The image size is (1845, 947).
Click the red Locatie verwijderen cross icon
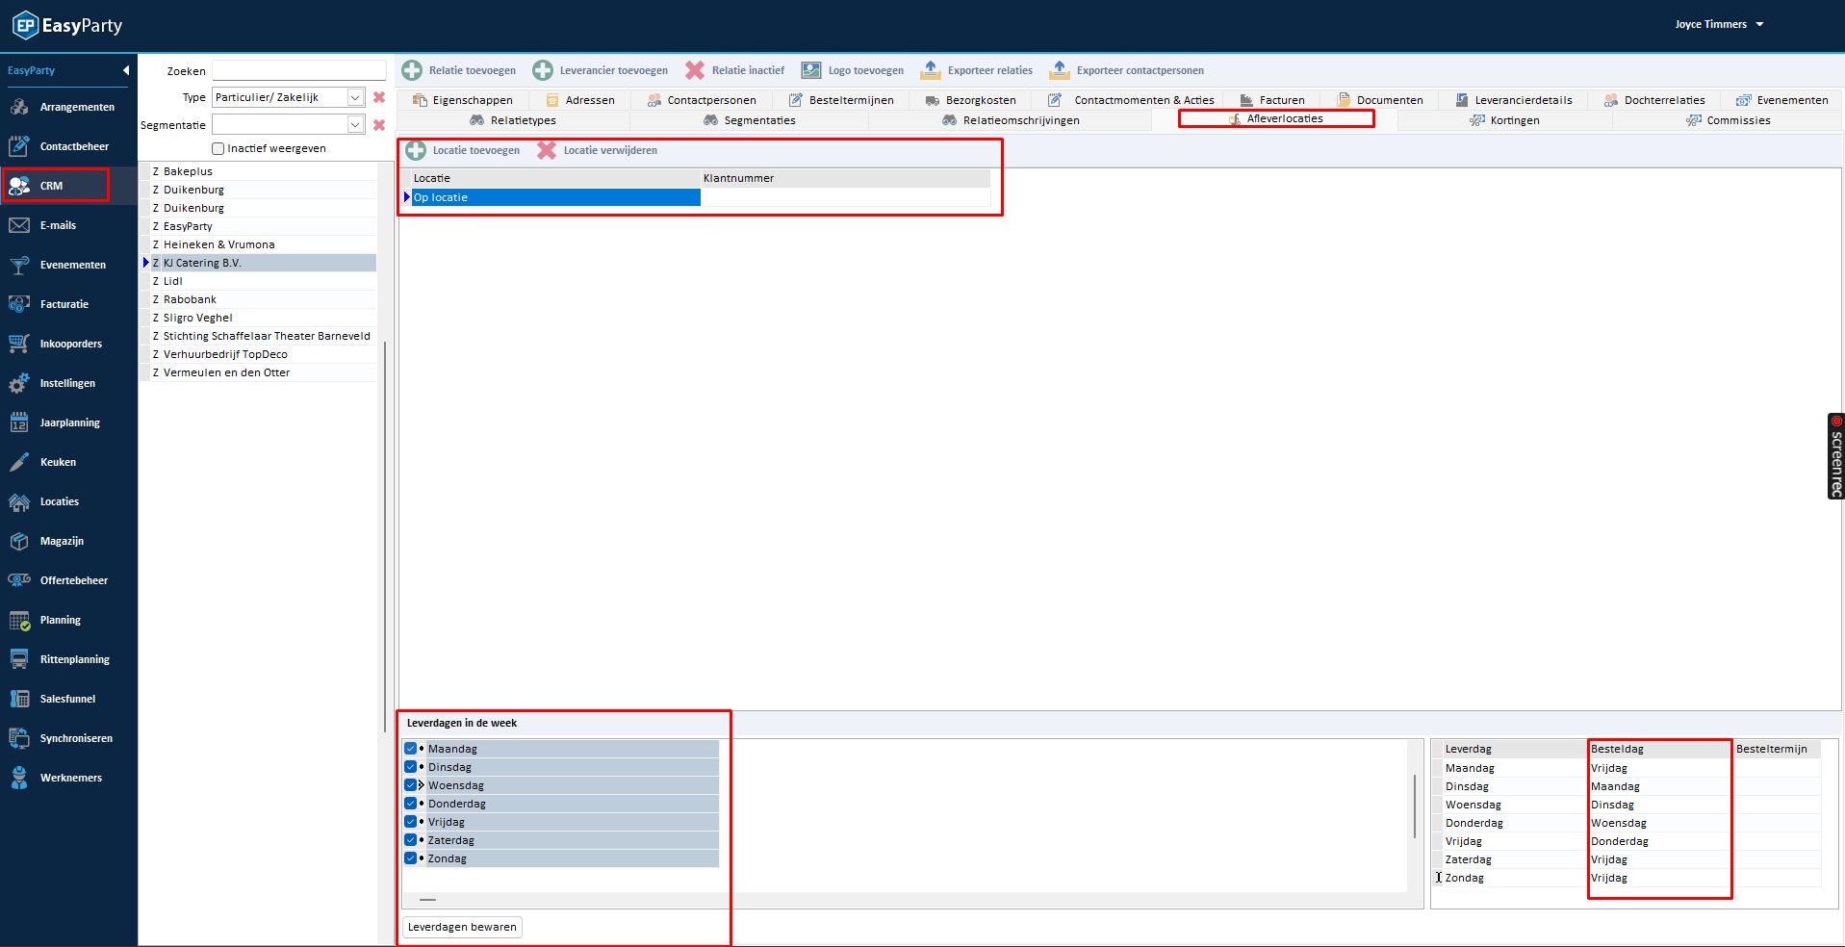point(547,150)
